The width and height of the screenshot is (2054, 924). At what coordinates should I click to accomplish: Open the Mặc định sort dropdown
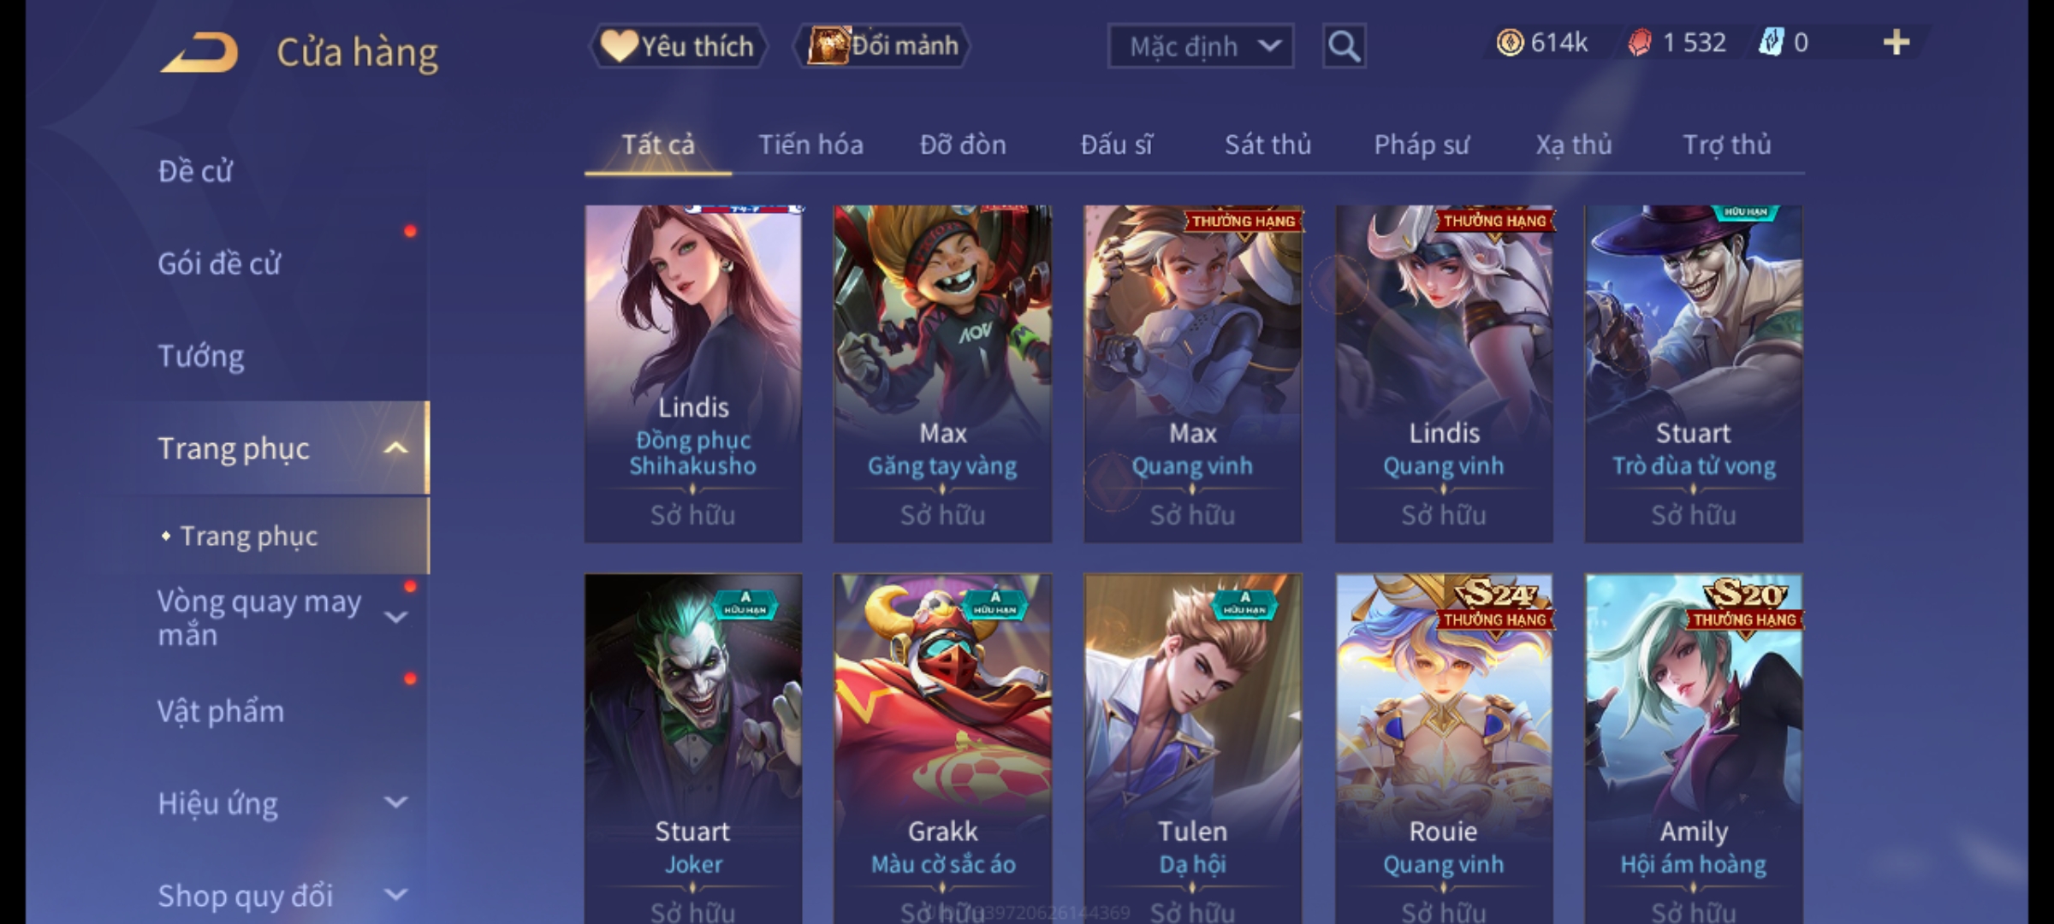[x=1200, y=46]
